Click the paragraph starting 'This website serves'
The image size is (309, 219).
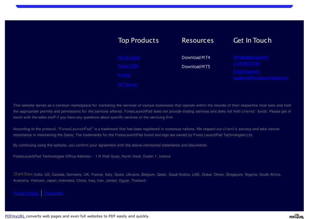pyautogui.click(x=152, y=111)
